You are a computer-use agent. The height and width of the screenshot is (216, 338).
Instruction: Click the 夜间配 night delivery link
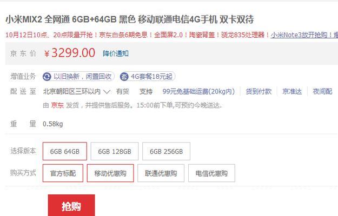coord(322,92)
